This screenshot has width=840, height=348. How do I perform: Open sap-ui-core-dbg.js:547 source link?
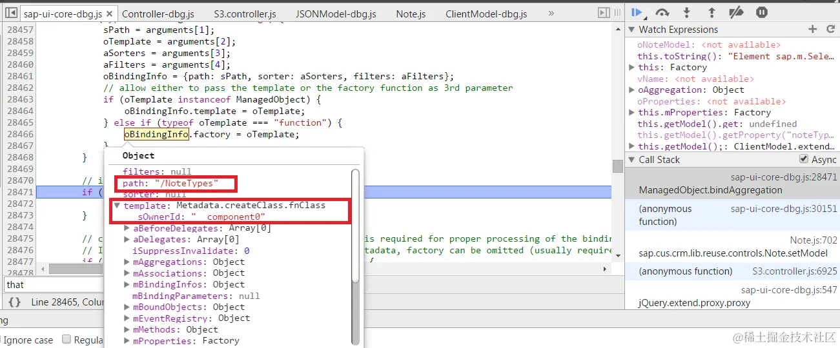click(x=789, y=290)
